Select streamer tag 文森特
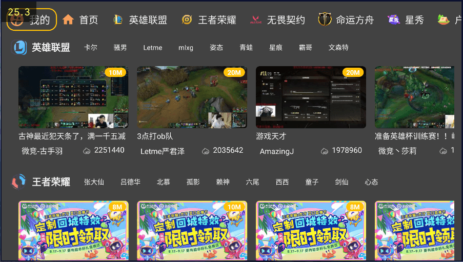This screenshot has width=463, height=262. (338, 48)
